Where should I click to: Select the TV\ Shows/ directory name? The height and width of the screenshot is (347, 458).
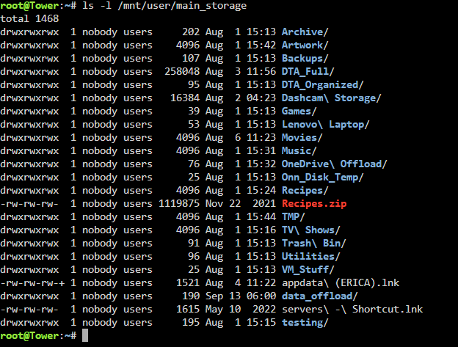click(x=310, y=230)
